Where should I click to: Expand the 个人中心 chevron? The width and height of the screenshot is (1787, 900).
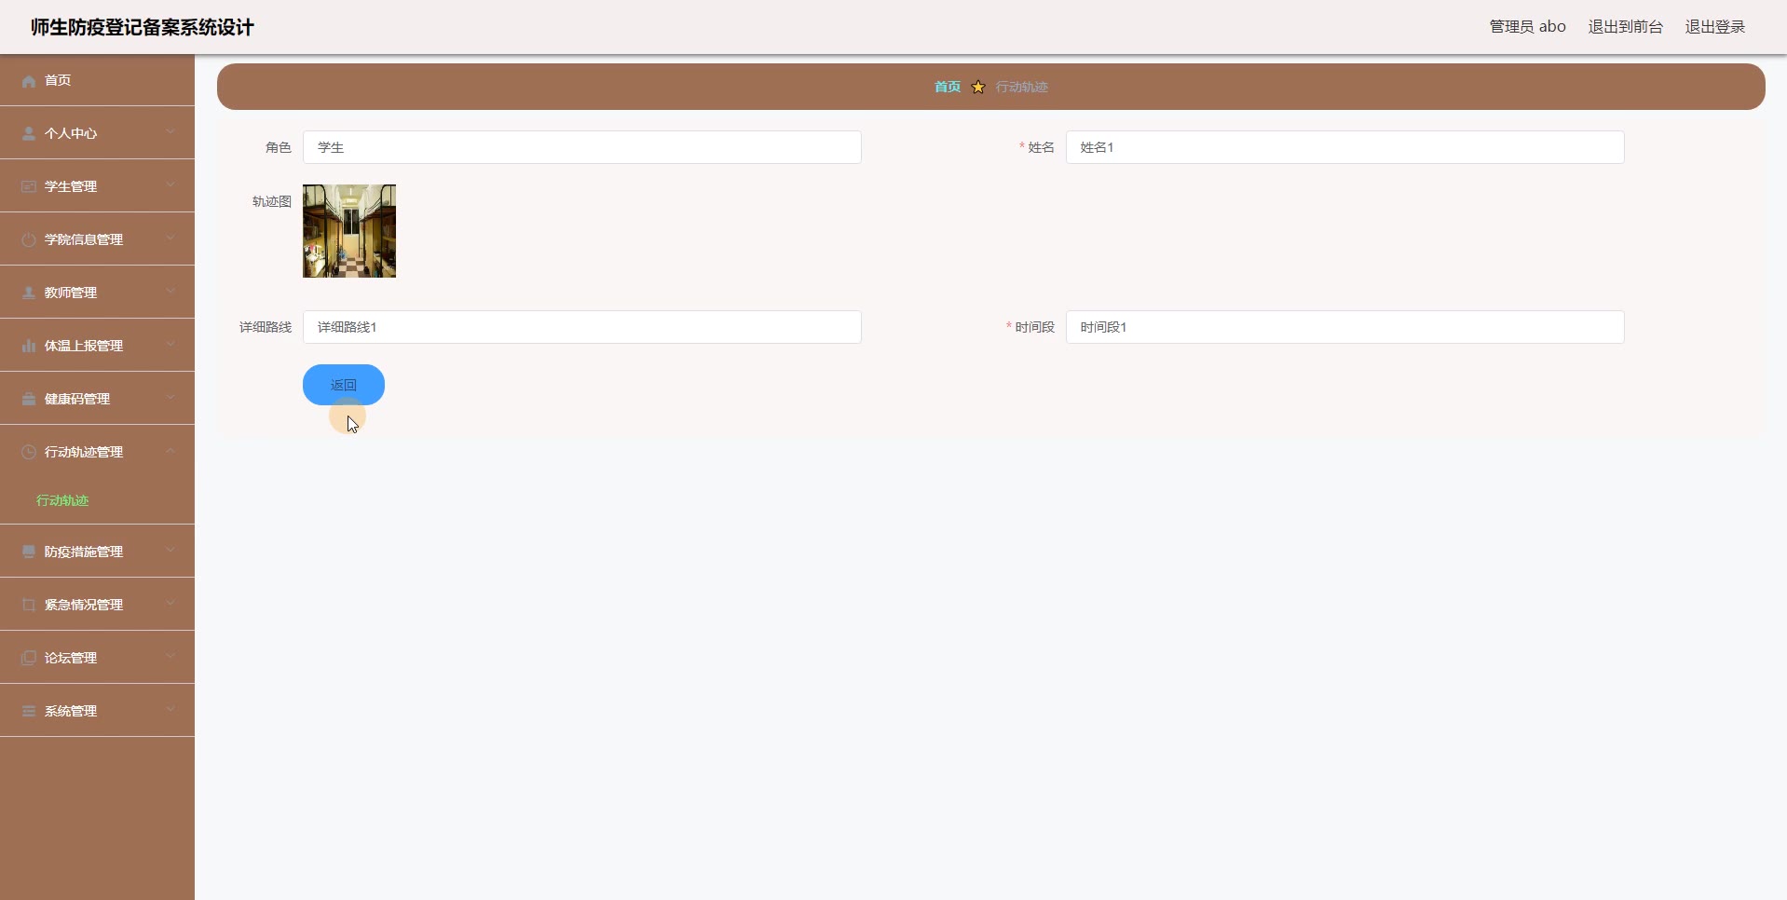point(171,132)
